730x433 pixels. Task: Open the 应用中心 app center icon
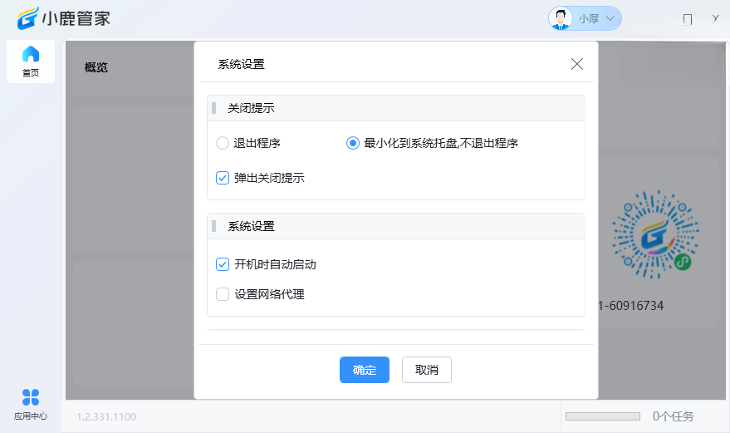coord(31,405)
